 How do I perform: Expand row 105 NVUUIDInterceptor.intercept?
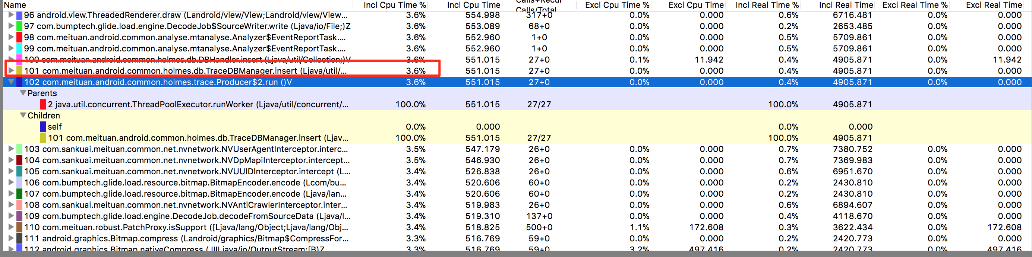(11, 171)
